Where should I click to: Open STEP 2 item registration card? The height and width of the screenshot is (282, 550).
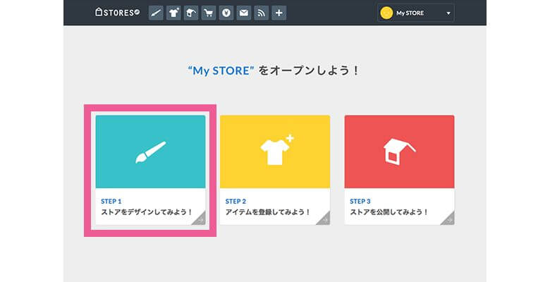274,169
